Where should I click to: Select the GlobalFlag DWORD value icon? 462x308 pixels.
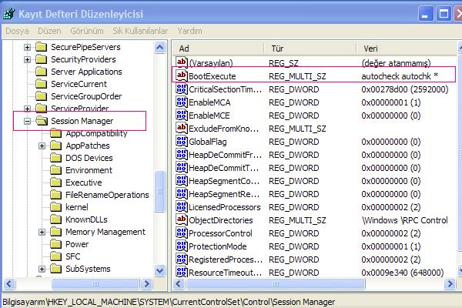[x=182, y=142]
